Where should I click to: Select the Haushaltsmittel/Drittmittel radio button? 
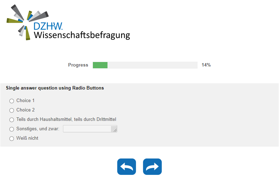pos(11,120)
